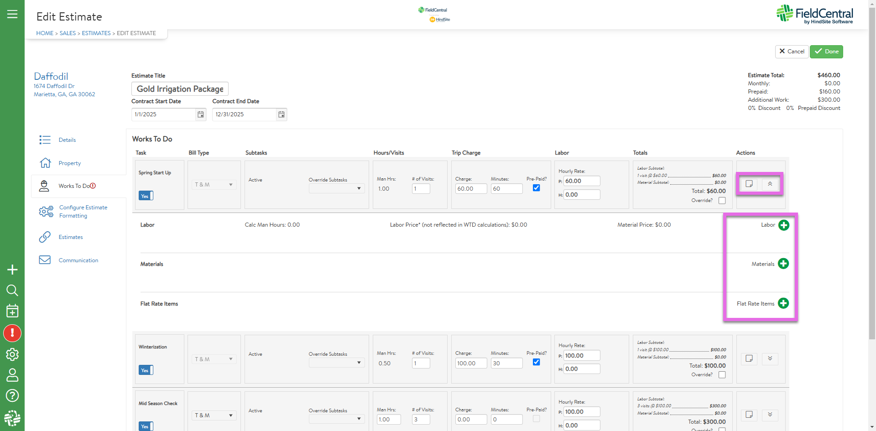Open the Contract Start Date calendar picker
Image resolution: width=876 pixels, height=431 pixels.
201,114
